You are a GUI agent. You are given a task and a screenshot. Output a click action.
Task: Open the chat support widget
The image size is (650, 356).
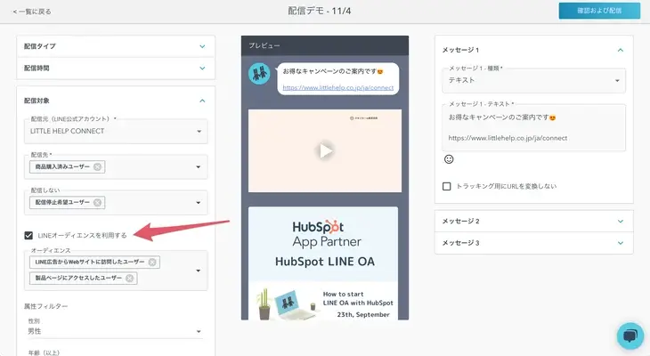pos(629,336)
